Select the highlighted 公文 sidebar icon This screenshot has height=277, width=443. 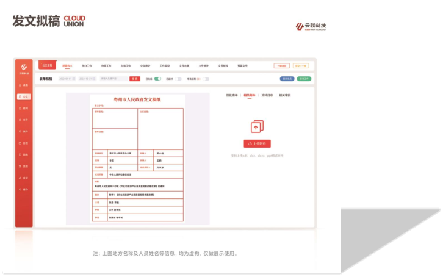point(24,96)
